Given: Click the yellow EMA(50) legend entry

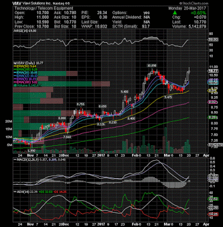Looking at the screenshot, I should coord(26,66).
